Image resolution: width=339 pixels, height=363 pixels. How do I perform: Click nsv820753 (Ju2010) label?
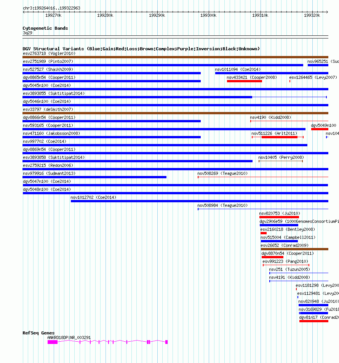coord(280,213)
